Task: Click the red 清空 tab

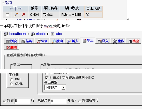Action: [x=134, y=41]
